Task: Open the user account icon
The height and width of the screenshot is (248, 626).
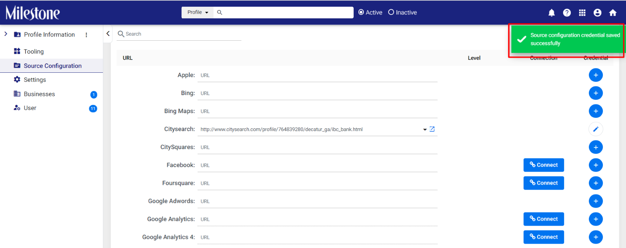Action: (x=597, y=13)
